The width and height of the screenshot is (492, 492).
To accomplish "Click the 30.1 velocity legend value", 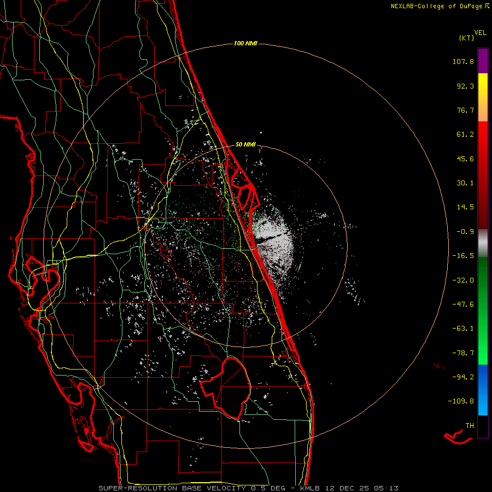I will [x=465, y=183].
